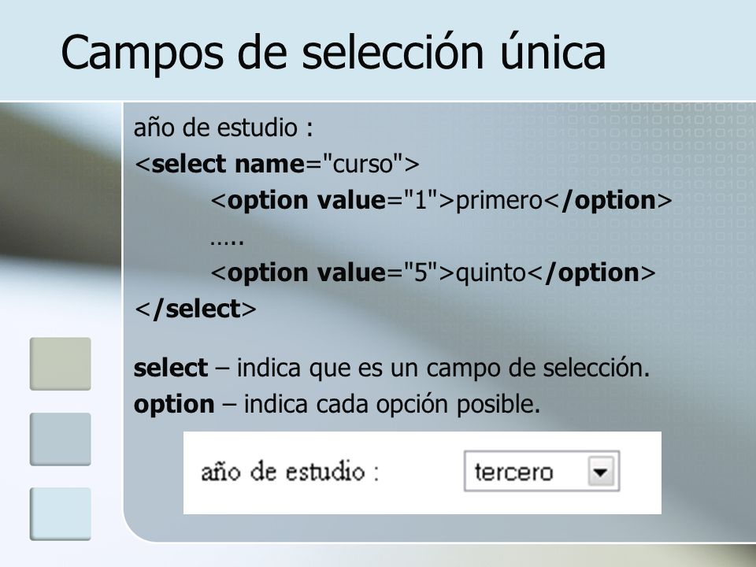
Task: Click the blue-grey middle square
Action: pyautogui.click(x=61, y=439)
